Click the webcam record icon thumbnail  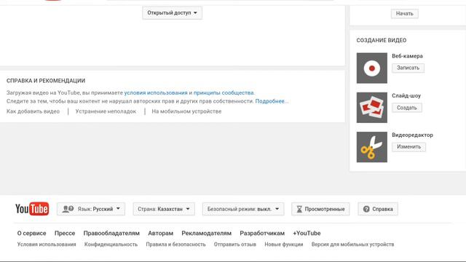pos(372,68)
